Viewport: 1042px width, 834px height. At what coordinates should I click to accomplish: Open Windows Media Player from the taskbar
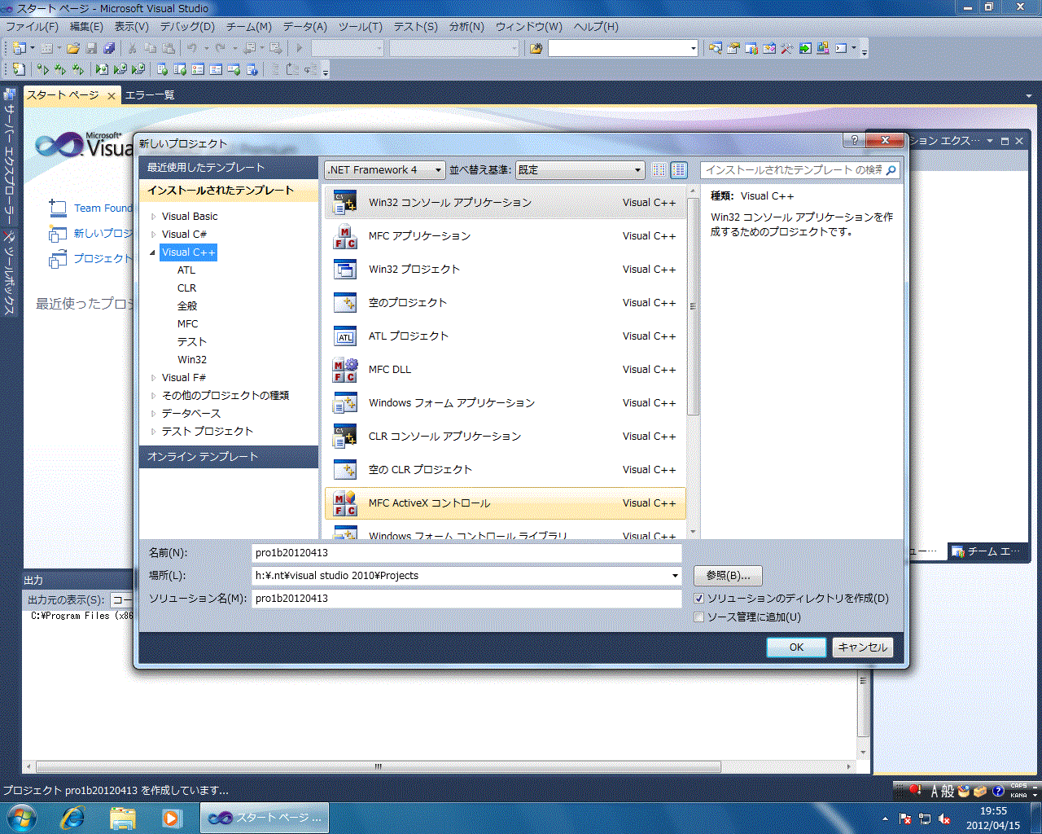(171, 817)
